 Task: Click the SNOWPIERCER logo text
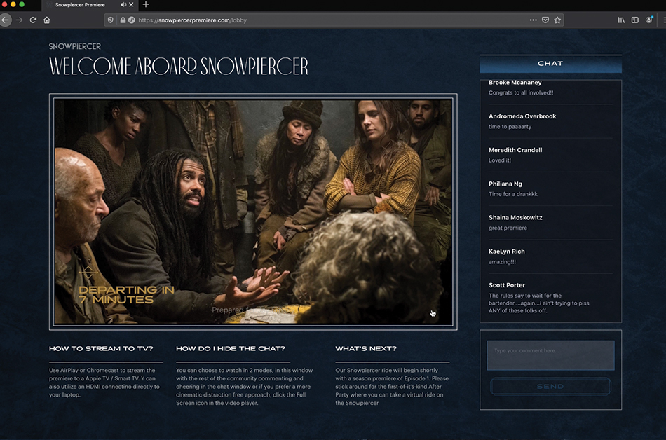click(x=75, y=46)
